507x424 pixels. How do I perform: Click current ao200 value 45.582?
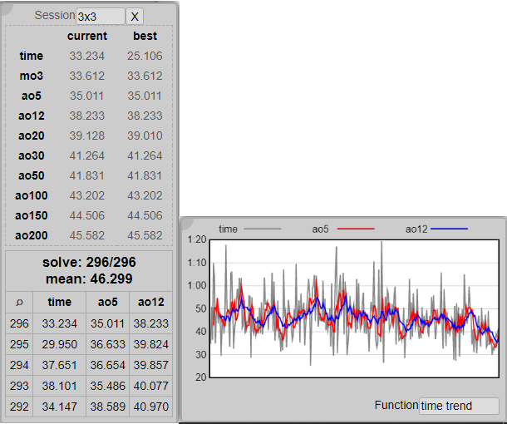click(x=87, y=235)
